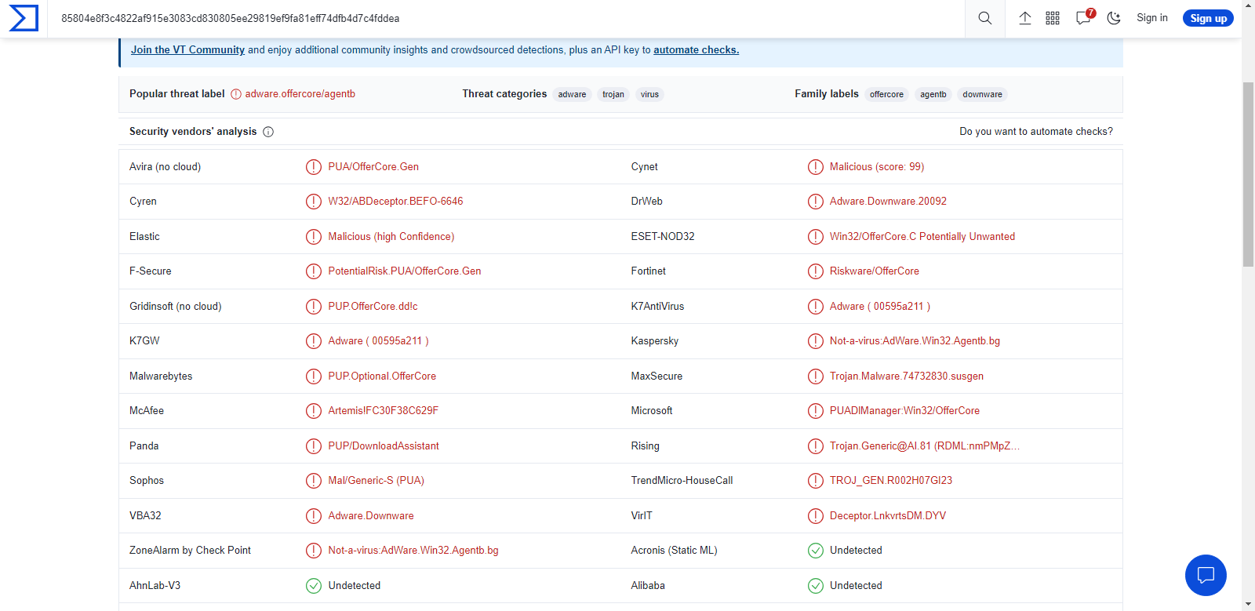Image resolution: width=1255 pixels, height=611 pixels.
Task: Open the chat support bubble button
Action: (1206, 575)
